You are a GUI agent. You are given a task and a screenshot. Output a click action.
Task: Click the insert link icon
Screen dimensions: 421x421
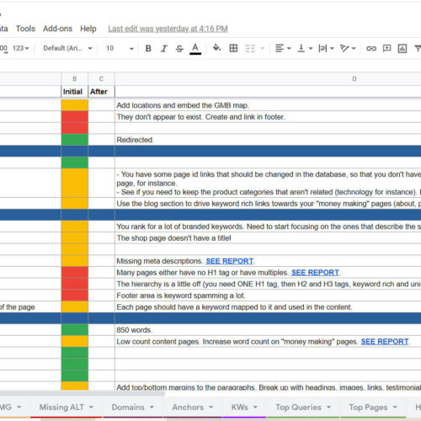[371, 48]
